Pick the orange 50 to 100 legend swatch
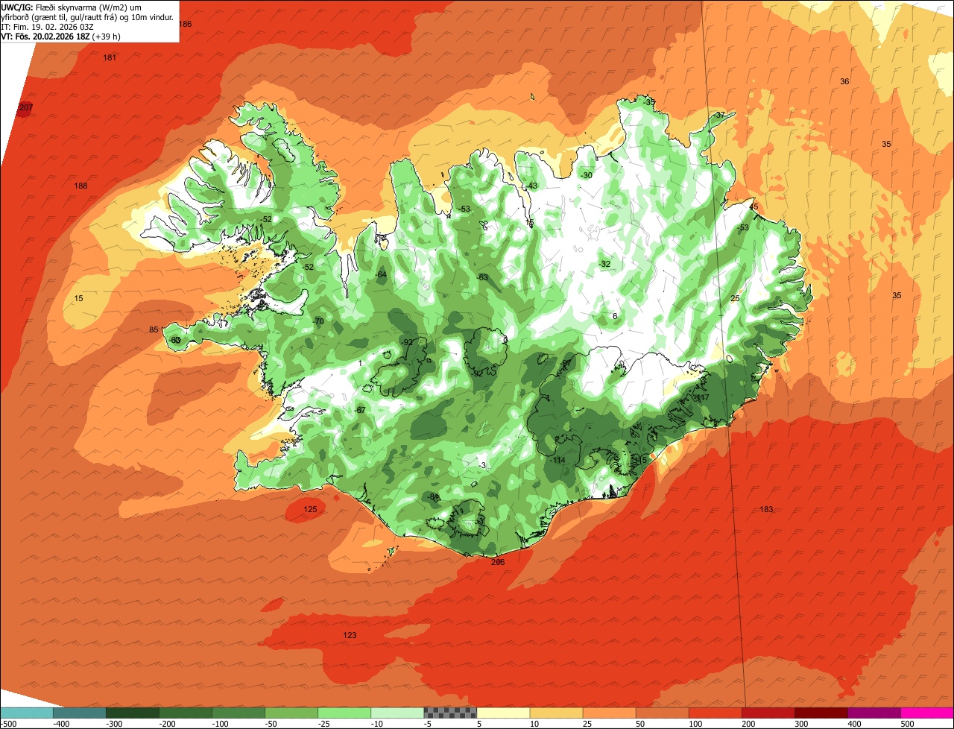This screenshot has height=729, width=954. [x=662, y=713]
